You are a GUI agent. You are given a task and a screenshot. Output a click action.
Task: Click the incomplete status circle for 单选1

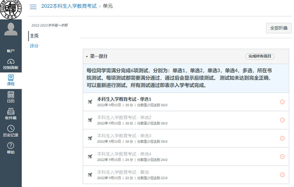282,102
